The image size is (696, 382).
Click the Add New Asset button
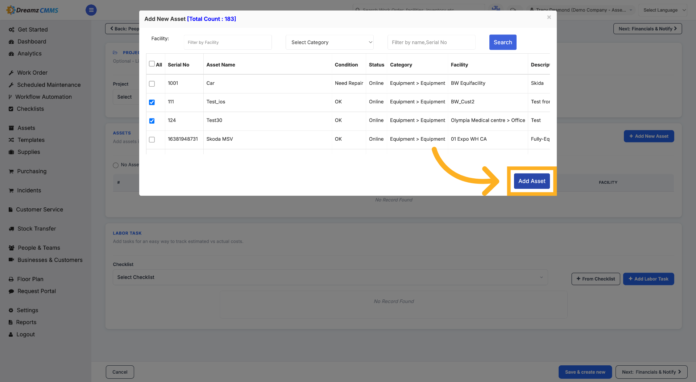[649, 136]
